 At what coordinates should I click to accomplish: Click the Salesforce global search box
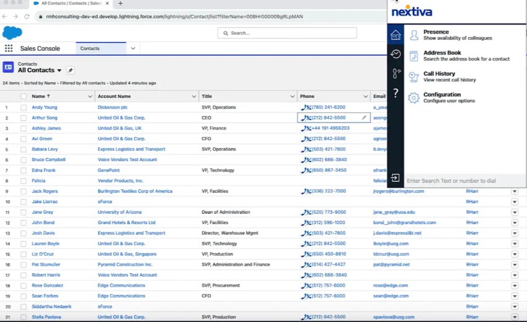(x=287, y=33)
